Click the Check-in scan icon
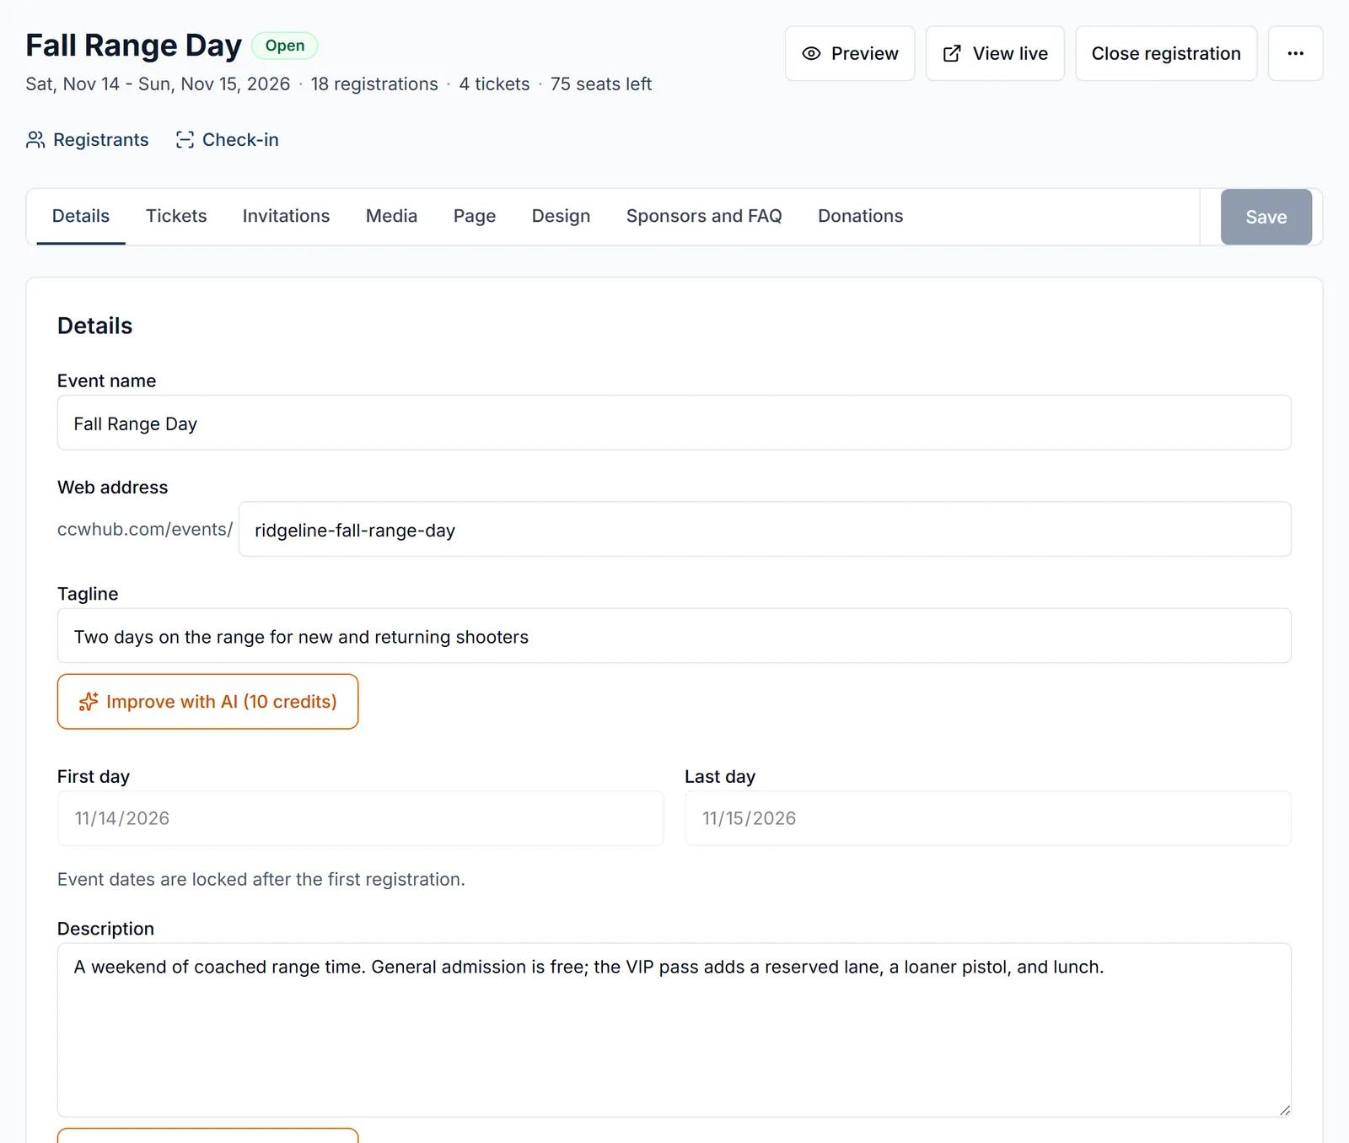 pyautogui.click(x=185, y=140)
